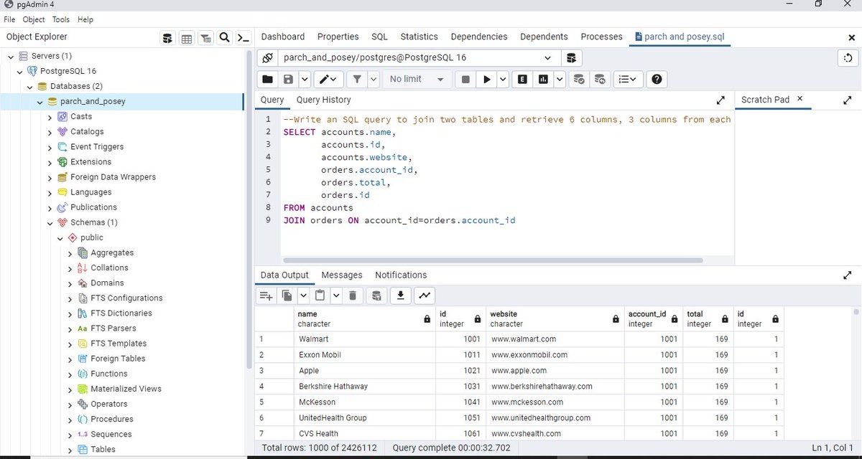Image resolution: width=862 pixels, height=459 pixels.
Task: Maximize the Data Output panel
Action: pos(847,275)
